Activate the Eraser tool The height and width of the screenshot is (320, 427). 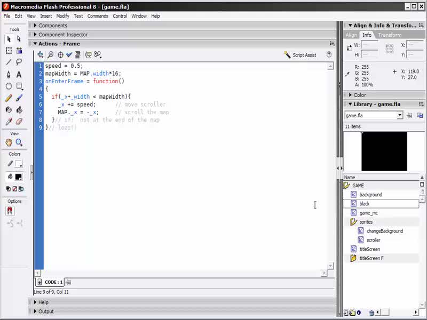[x=19, y=122]
